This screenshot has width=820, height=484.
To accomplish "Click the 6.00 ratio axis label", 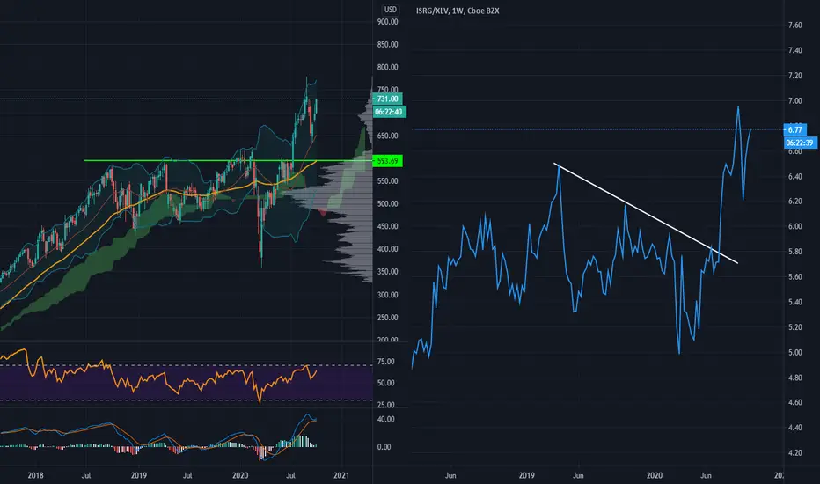I will click(794, 226).
